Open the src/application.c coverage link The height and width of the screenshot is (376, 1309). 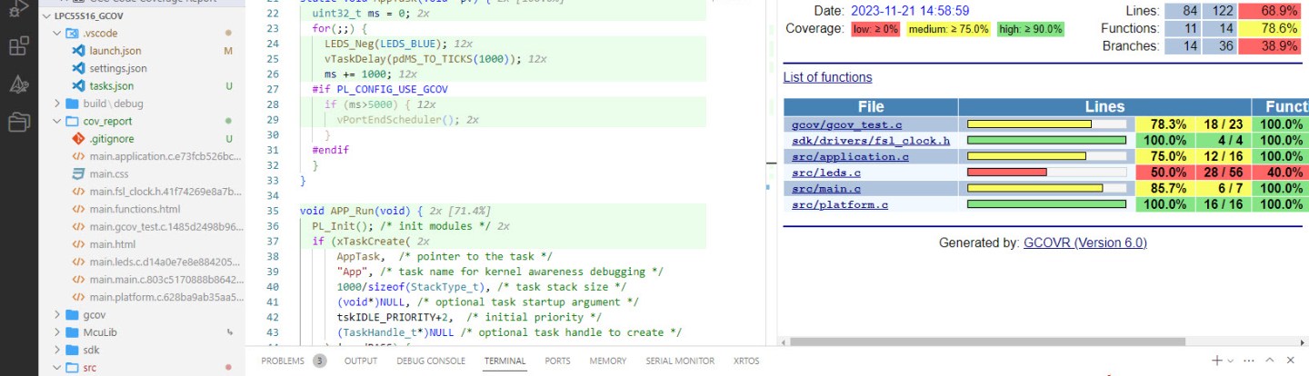(x=850, y=156)
